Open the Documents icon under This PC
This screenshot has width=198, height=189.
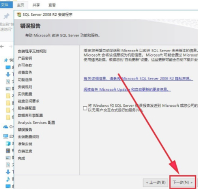(8, 165)
